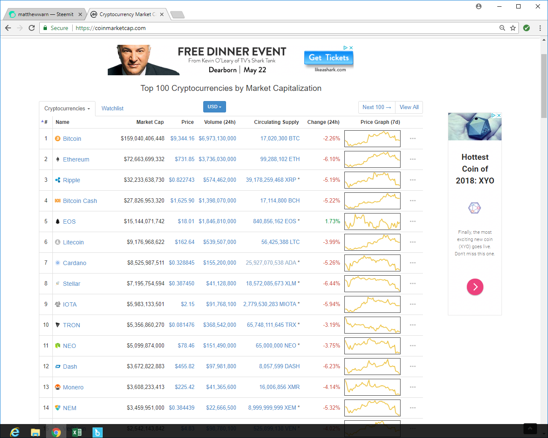Image resolution: width=548 pixels, height=438 pixels.
Task: Expand the Cryptocurrencies dropdown tab
Action: pos(67,109)
